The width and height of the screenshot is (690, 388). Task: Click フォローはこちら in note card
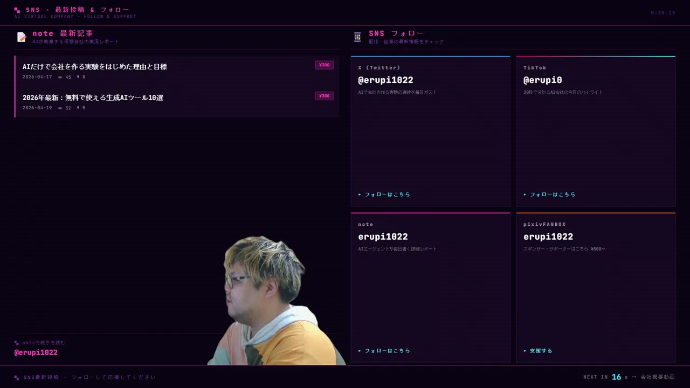click(x=384, y=351)
